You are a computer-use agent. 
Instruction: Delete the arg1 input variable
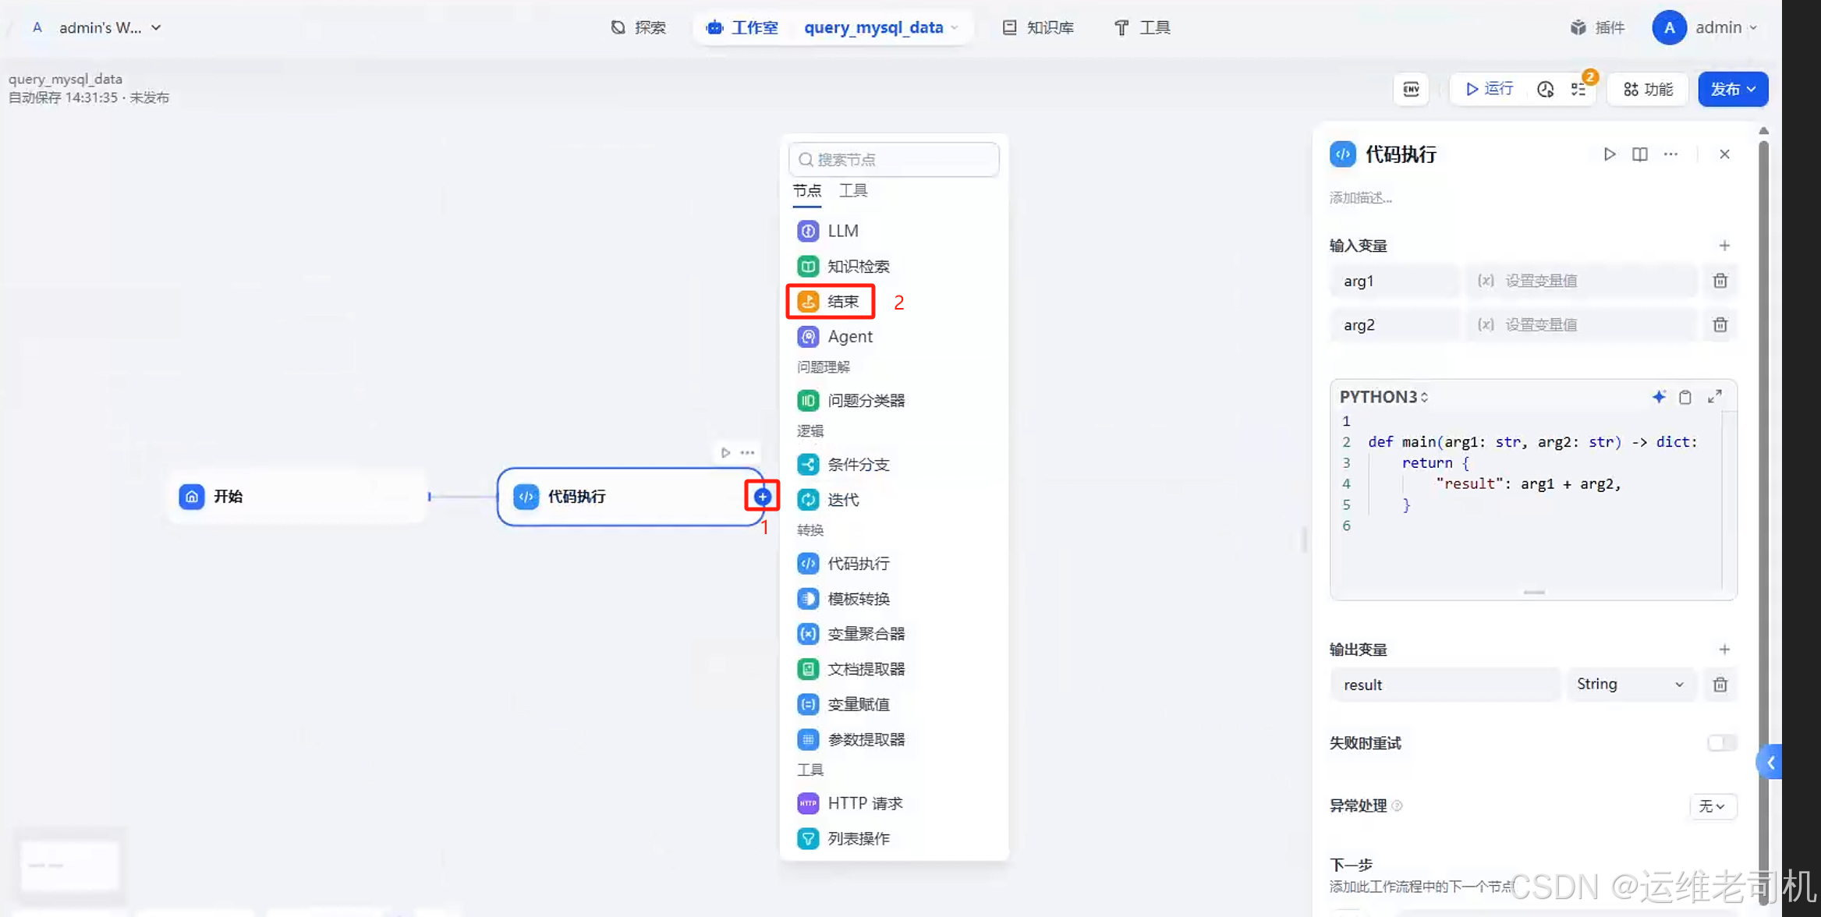pyautogui.click(x=1720, y=281)
